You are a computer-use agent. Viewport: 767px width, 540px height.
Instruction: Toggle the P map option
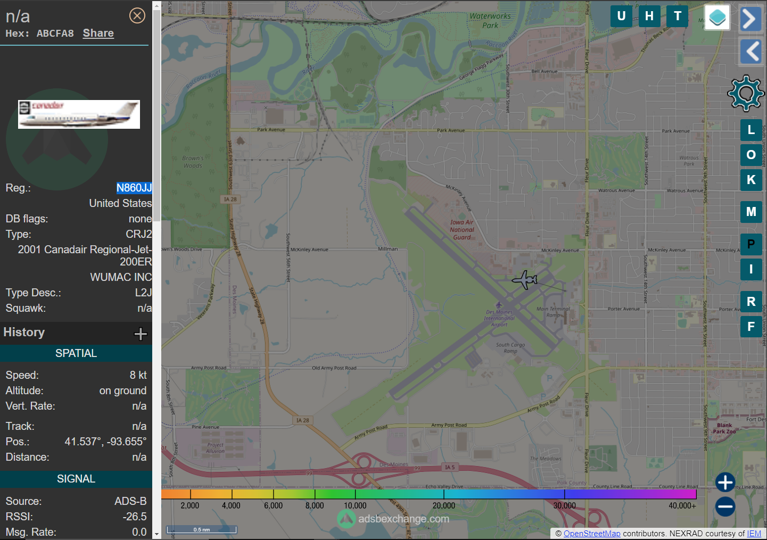(751, 244)
